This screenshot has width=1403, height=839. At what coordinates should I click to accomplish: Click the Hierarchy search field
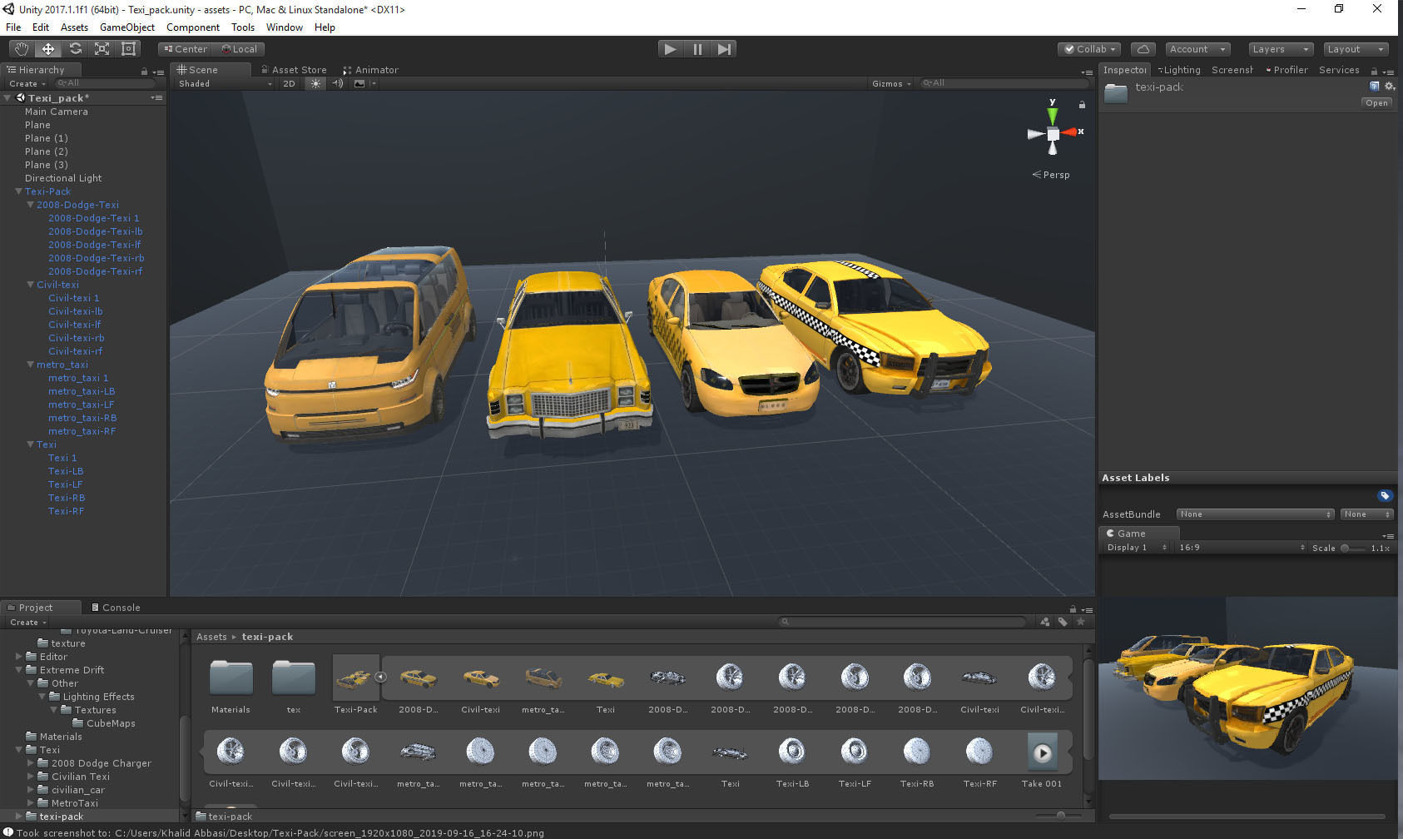[x=104, y=83]
